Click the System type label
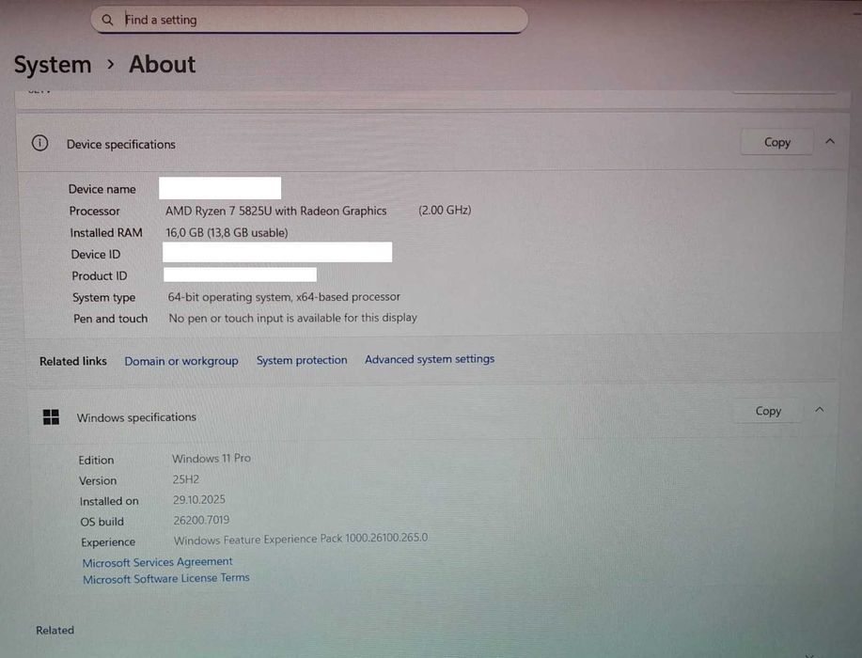This screenshot has width=862, height=658. (104, 297)
